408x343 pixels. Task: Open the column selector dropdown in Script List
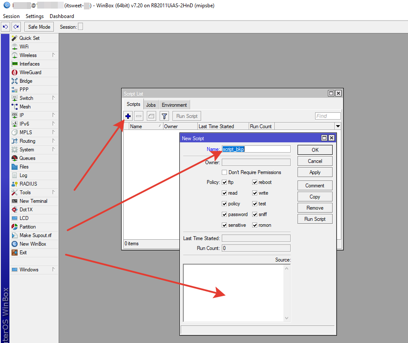click(x=338, y=126)
